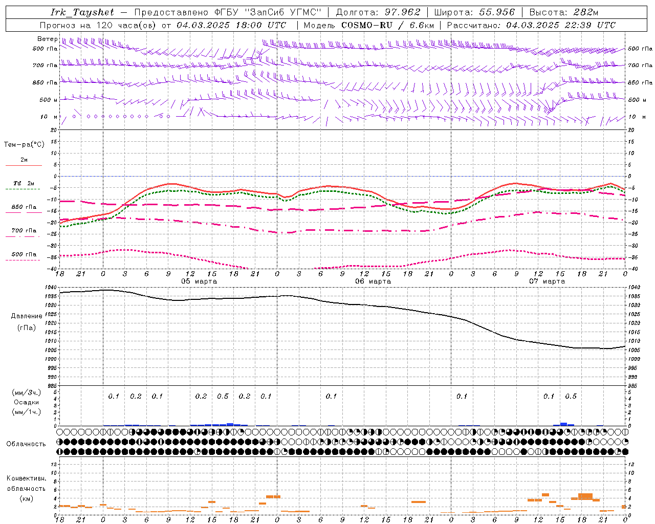
Task: Click the Давление pressure panel label
Action: pos(27,316)
